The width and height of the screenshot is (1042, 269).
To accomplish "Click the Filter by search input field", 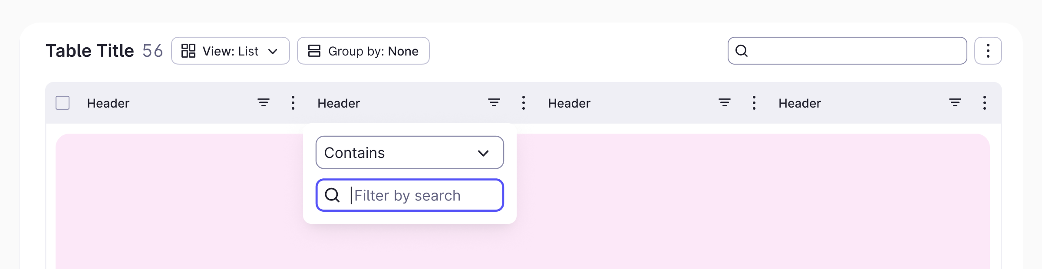I will (x=417, y=195).
